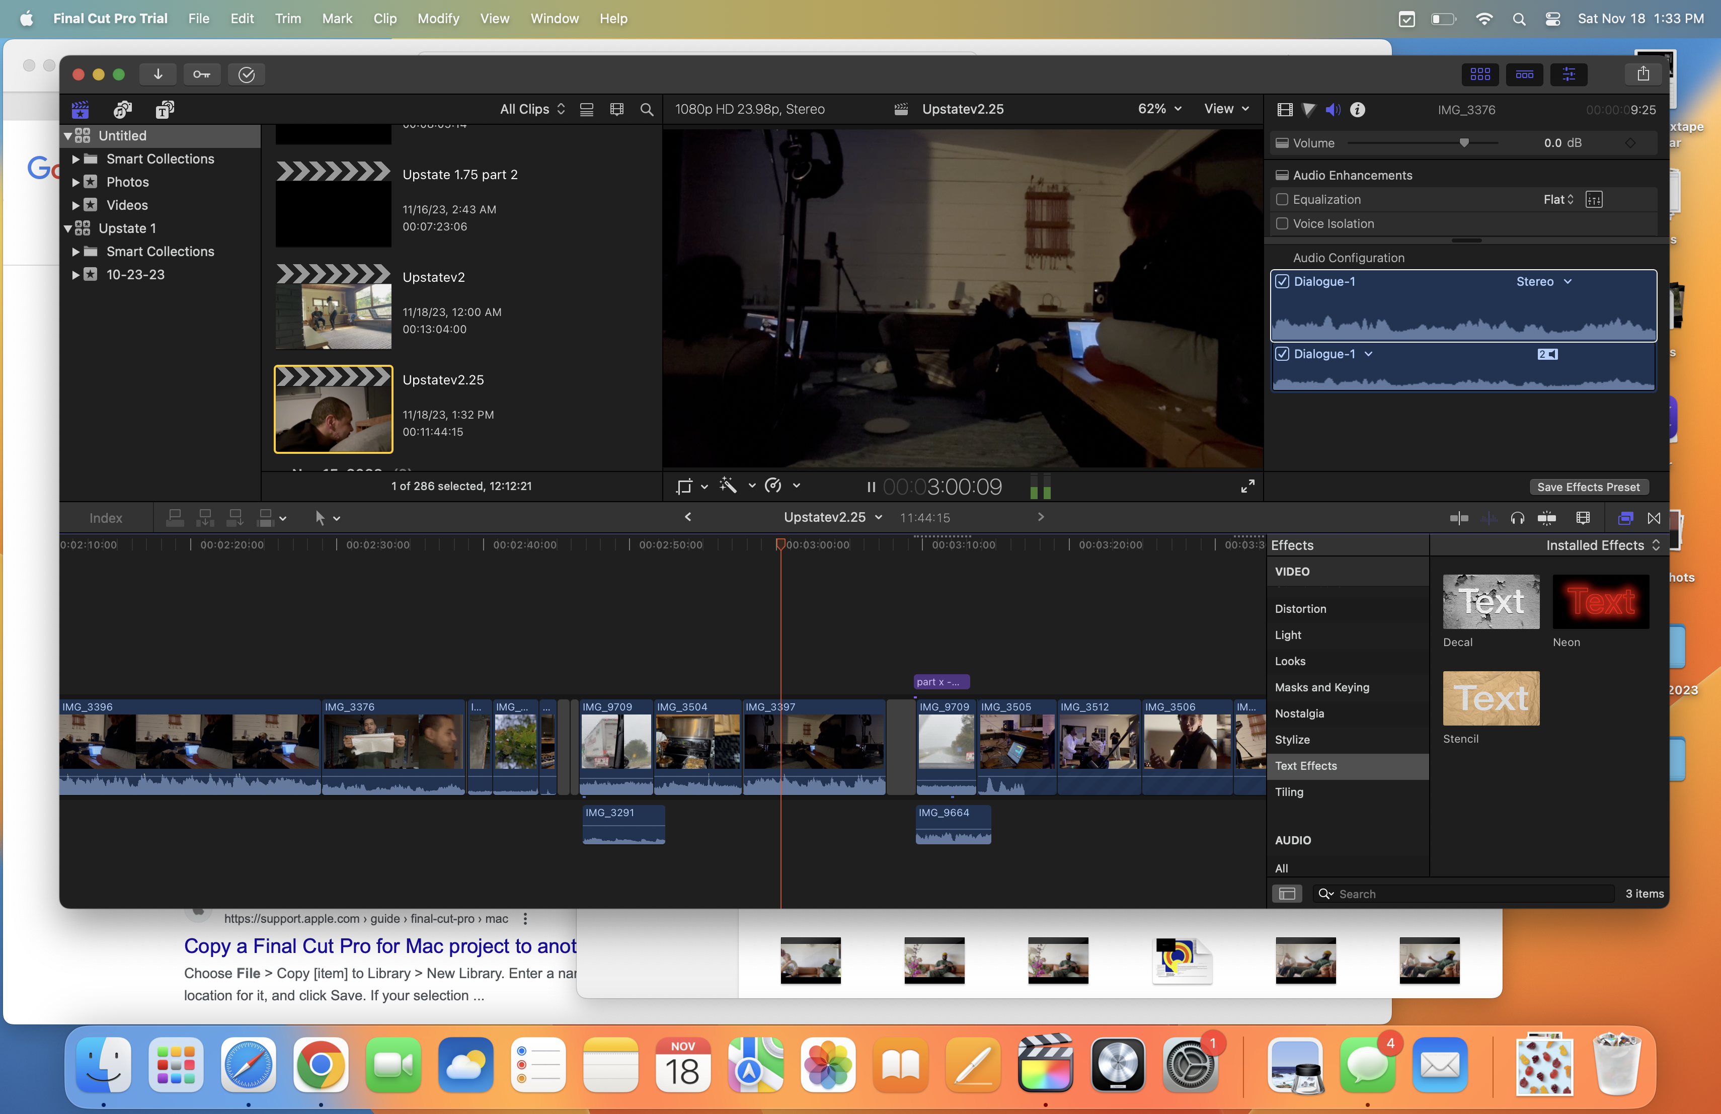
Task: Enable the Equalization checkbox
Action: (x=1282, y=200)
